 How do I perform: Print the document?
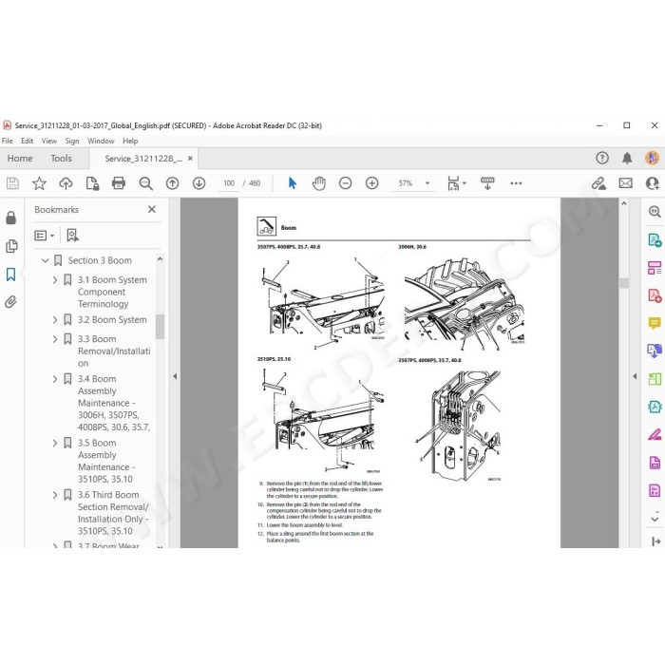[119, 183]
